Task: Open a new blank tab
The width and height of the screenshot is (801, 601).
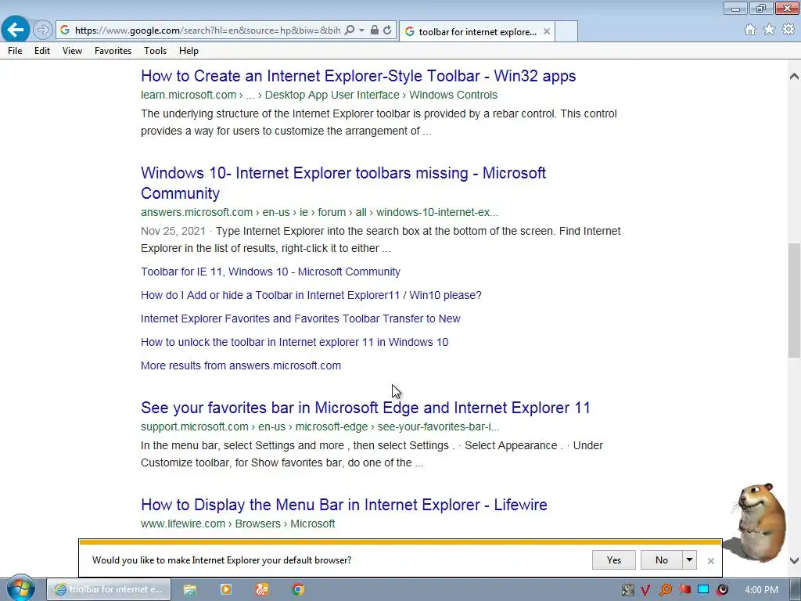Action: pos(566,31)
